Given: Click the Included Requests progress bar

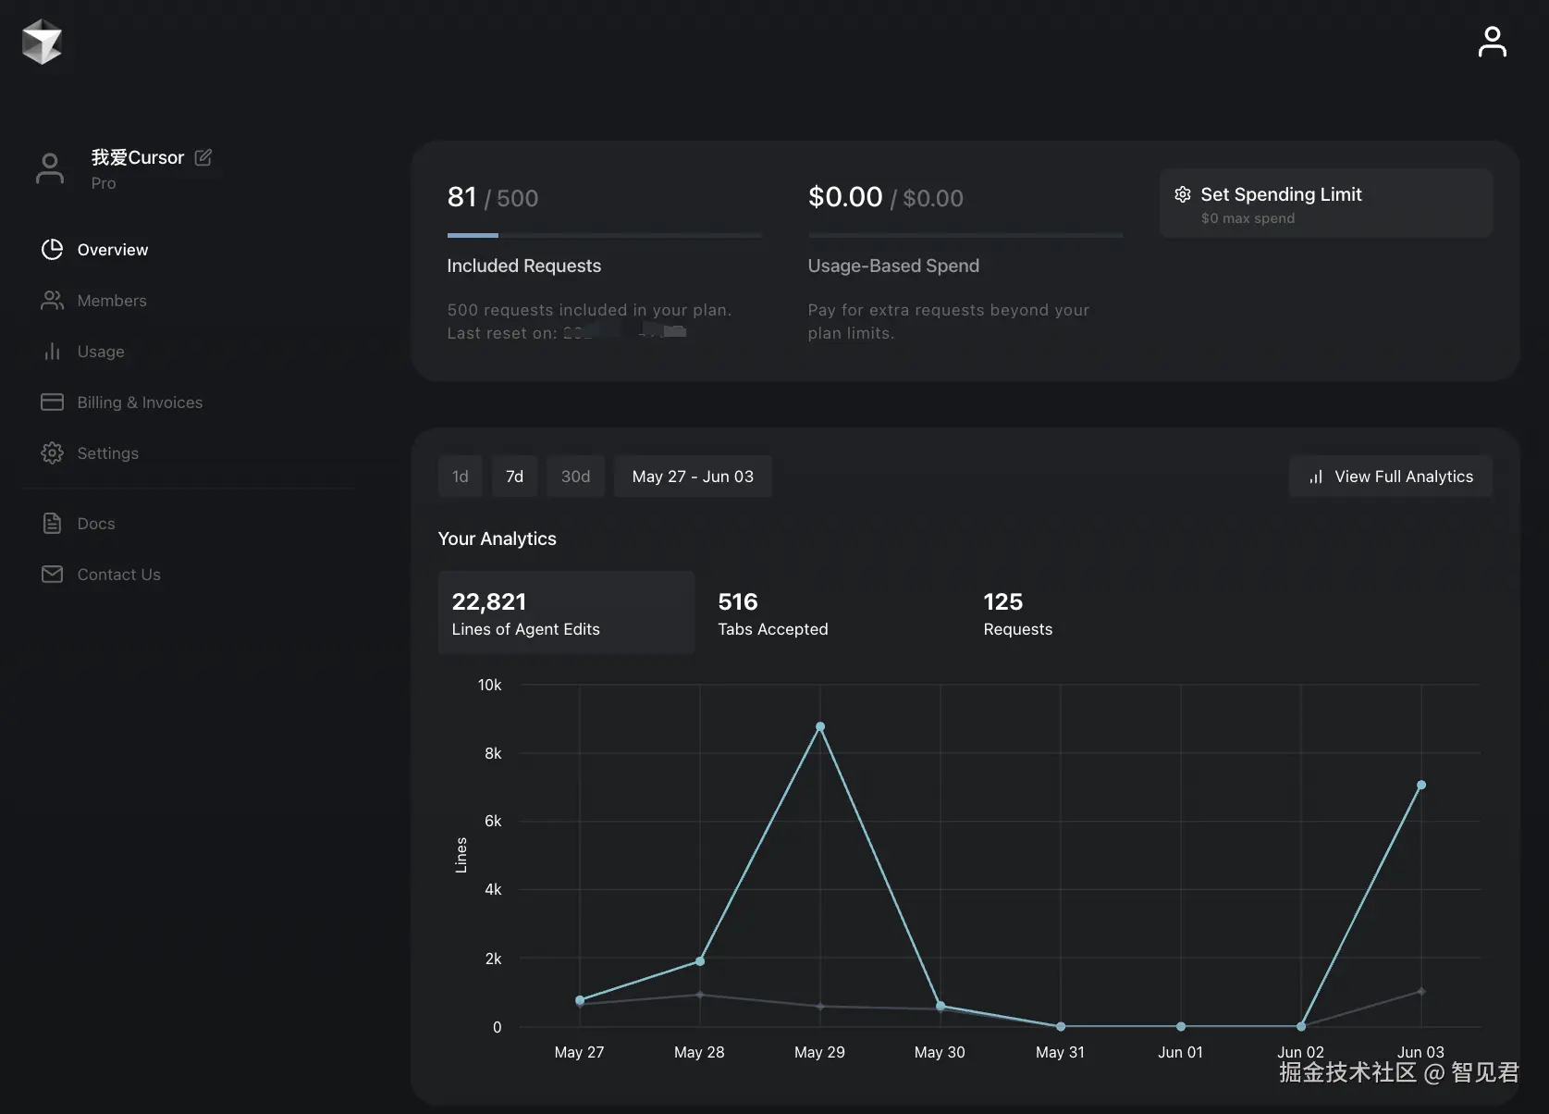Looking at the screenshot, I should 605,235.
